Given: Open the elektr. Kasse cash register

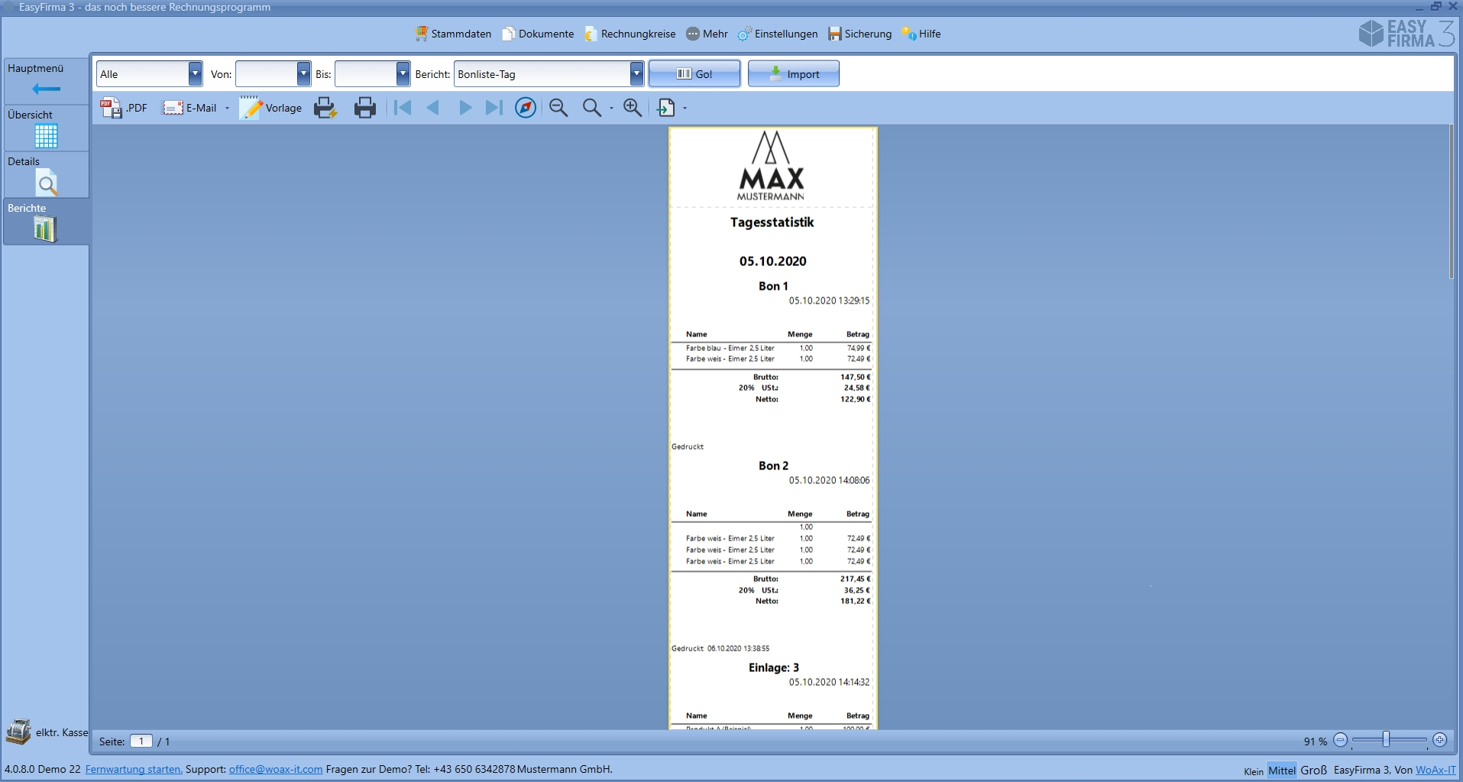Looking at the screenshot, I should [x=47, y=732].
